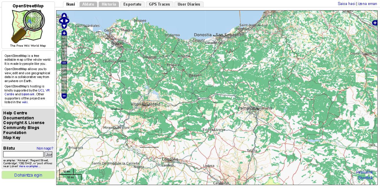Pan the map west with left arrow
380x188 pixels.
(x=61, y=21)
